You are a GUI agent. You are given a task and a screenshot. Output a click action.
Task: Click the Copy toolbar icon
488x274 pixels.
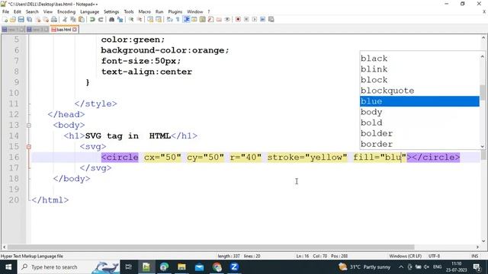[73, 19]
